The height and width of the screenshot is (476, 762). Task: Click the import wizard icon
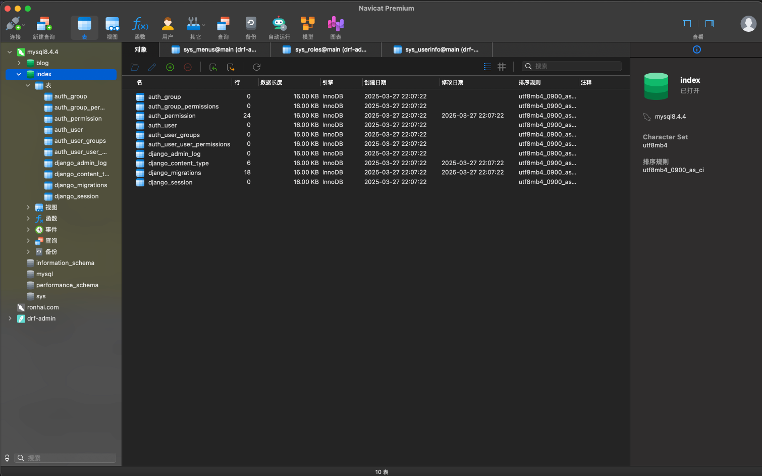click(x=213, y=67)
